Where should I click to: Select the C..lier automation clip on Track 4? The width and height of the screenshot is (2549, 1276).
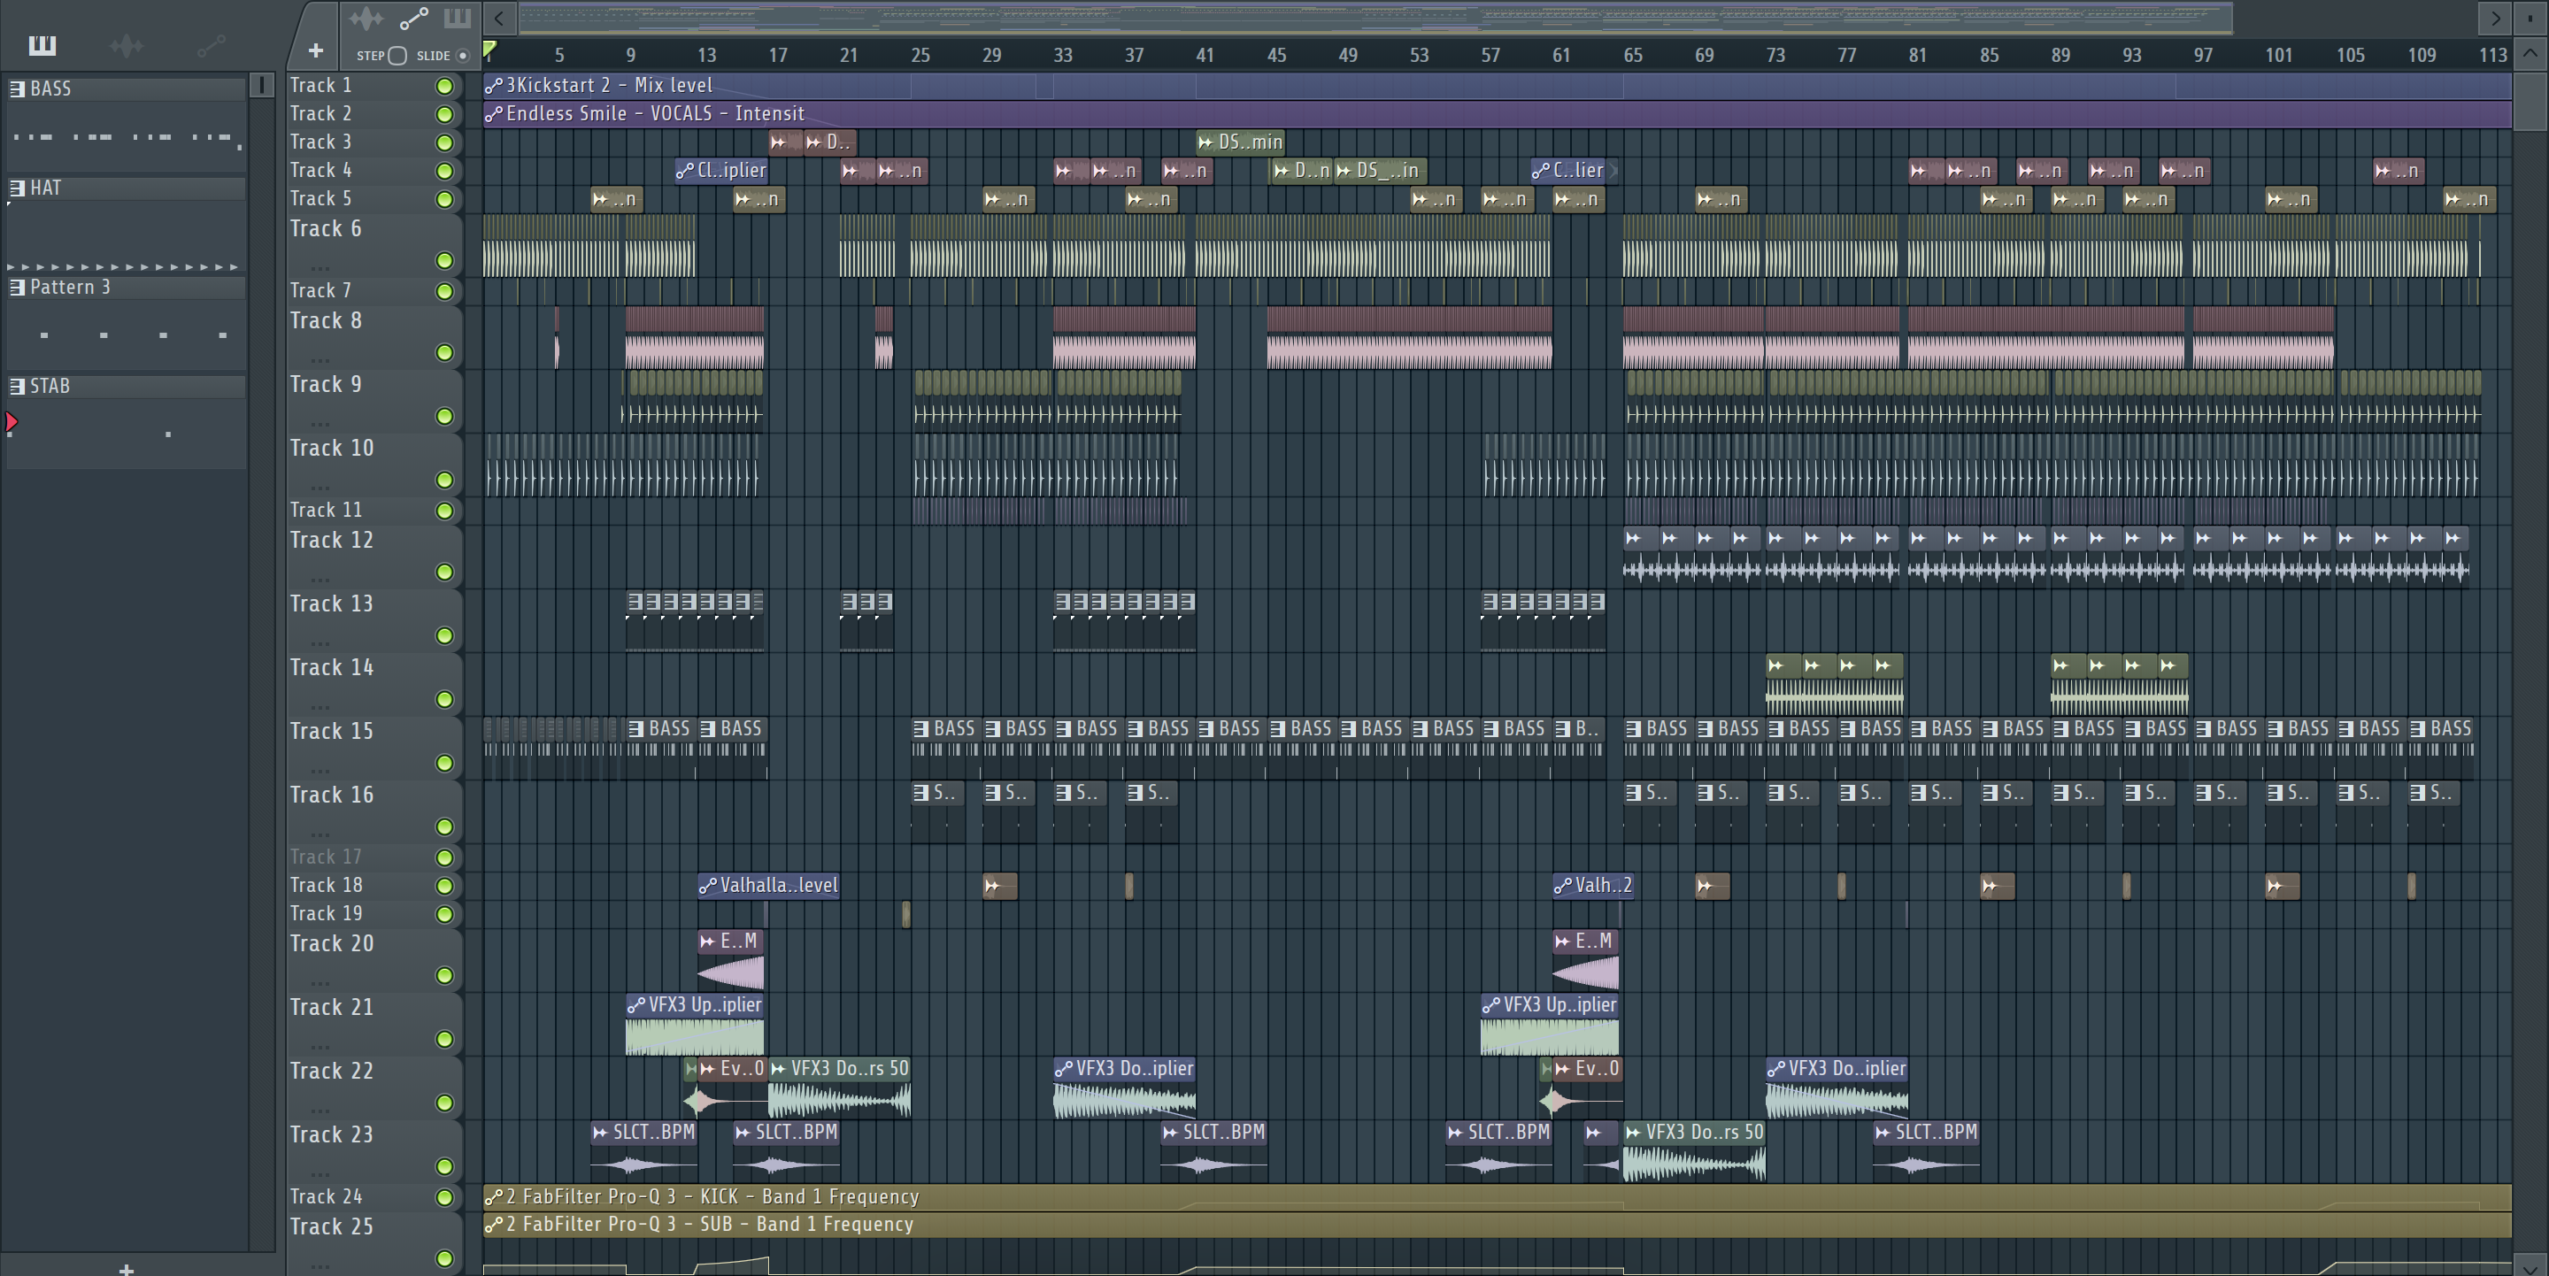[x=1569, y=170]
